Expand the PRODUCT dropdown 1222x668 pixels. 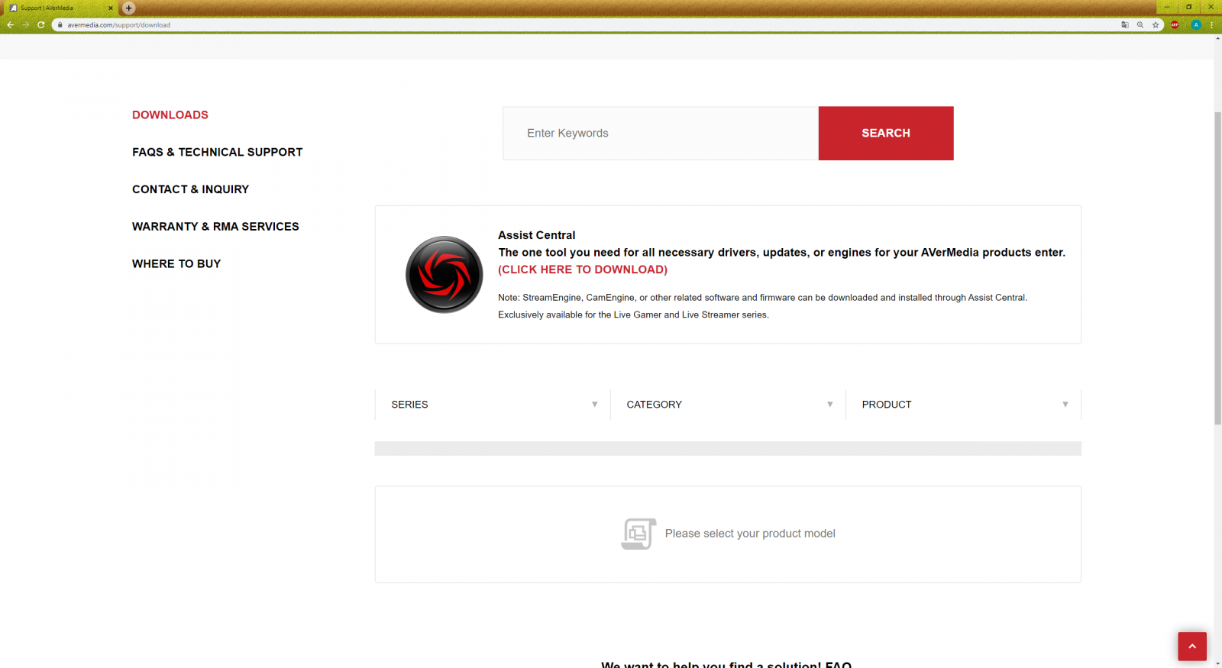(963, 405)
